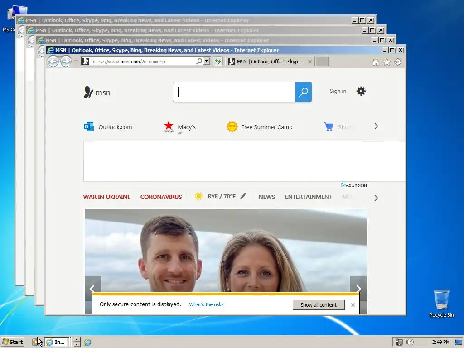Click the media player quick launch icon
The height and width of the screenshot is (348, 464).
(36, 342)
